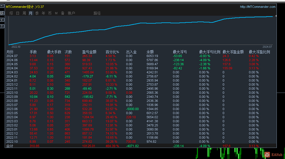
Task: Click floating loss ratio -0.93 %
Action: click(205, 56)
